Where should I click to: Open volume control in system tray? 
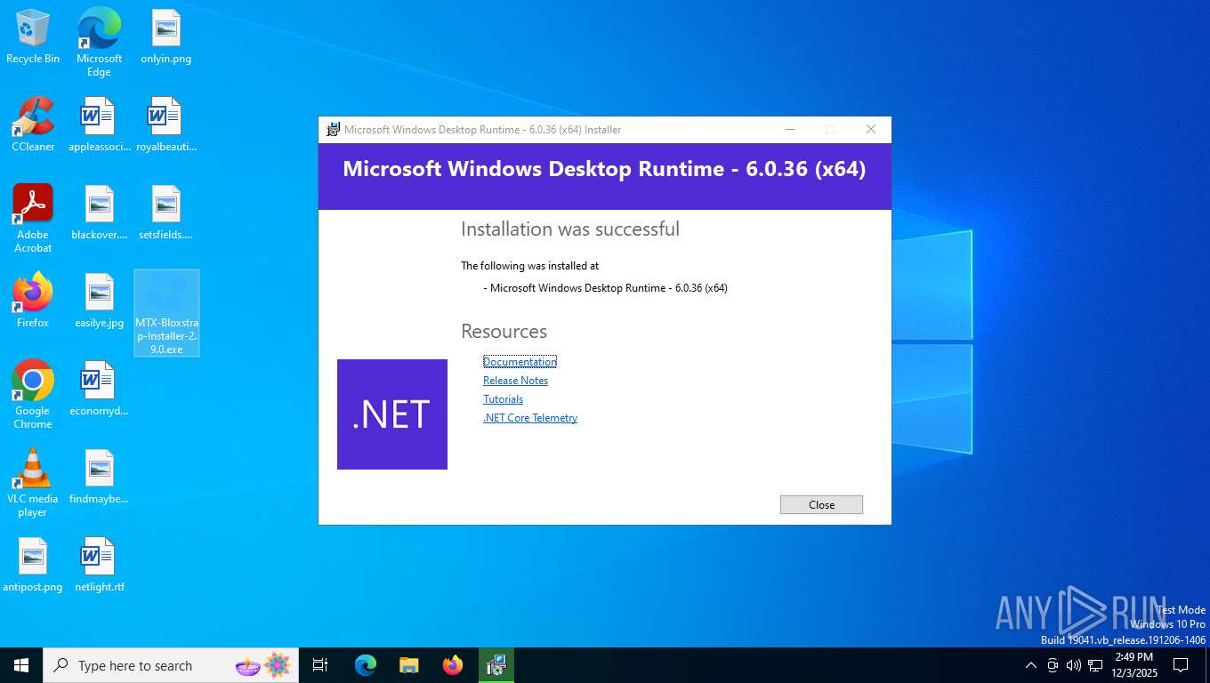click(1073, 665)
